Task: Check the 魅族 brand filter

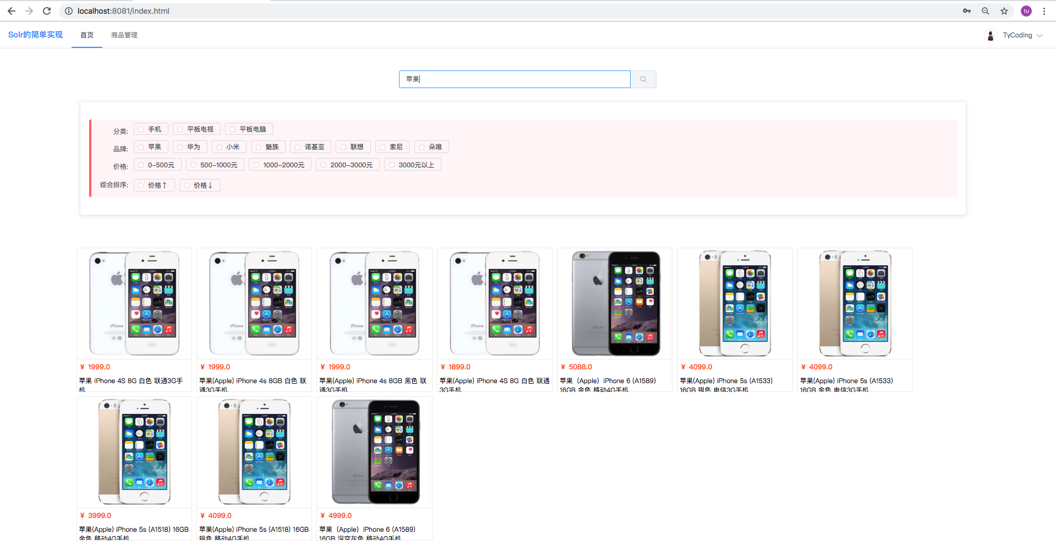Action: (x=268, y=147)
